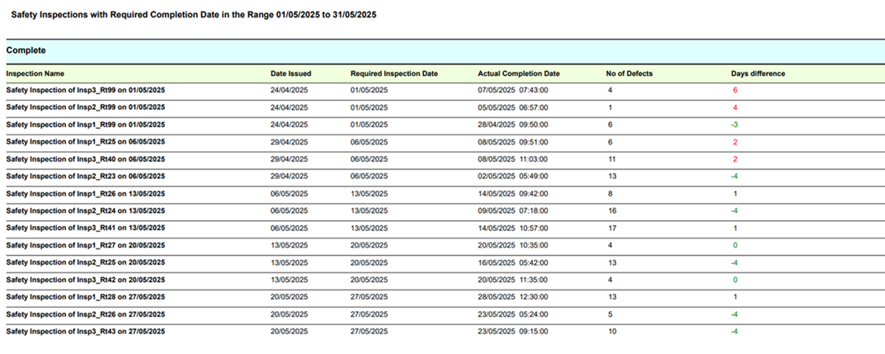Click defect count '17' in Insp3_Rt41 row
This screenshot has width=885, height=354.
tap(612, 228)
